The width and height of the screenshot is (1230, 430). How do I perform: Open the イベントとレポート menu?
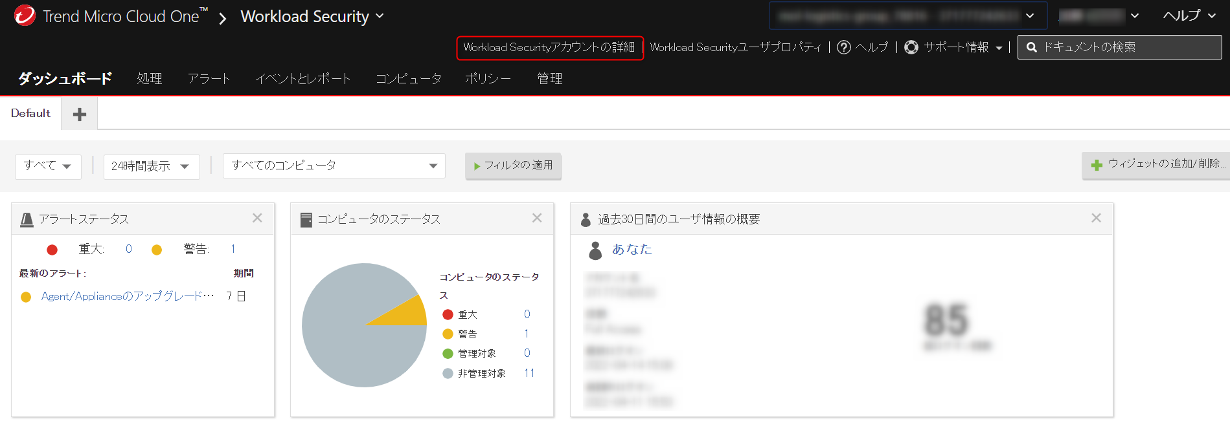point(302,78)
